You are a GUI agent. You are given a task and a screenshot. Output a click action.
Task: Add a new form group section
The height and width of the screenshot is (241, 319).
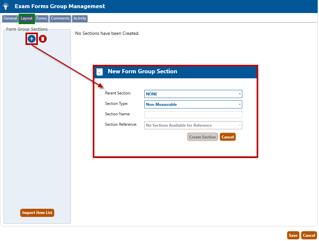pyautogui.click(x=31, y=39)
